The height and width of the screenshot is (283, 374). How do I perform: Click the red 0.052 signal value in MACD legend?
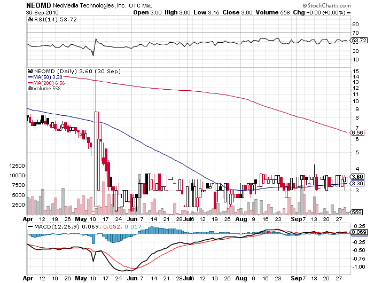[x=111, y=226]
